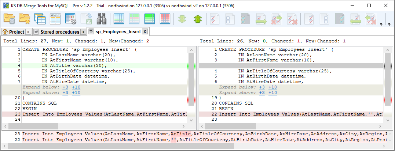Image resolution: width=395 pixels, height=151 pixels.
Task: Open first toolbar overflow dropdown arrow
Action: [x=381, y=24]
